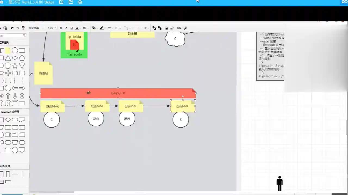The height and width of the screenshot is (195, 348).
Task: Open the font family dropdown
Action: click(x=36, y=28)
